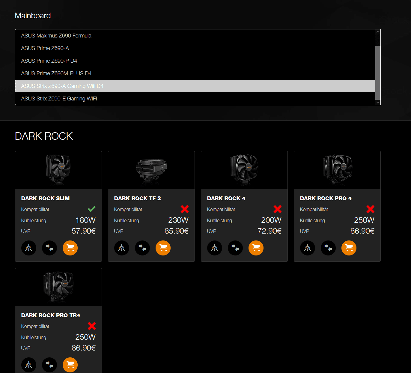Screen dimensions: 411x373
Task: Compare the Dark Rock TF 2 cooler
Action: tap(142, 248)
